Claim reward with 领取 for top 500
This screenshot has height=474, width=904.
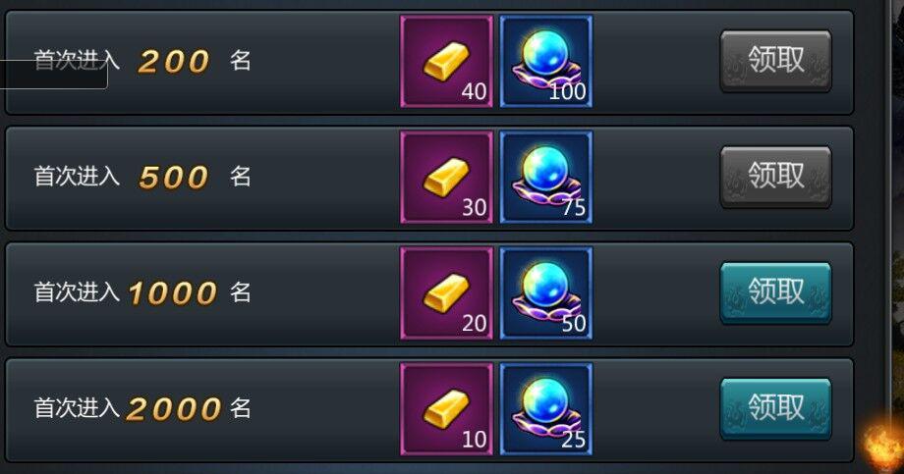point(775,177)
